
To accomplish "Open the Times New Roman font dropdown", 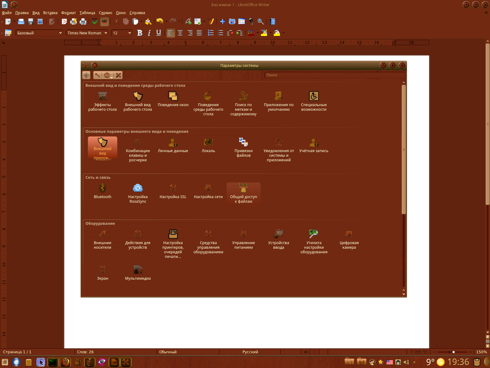I will coord(87,33).
